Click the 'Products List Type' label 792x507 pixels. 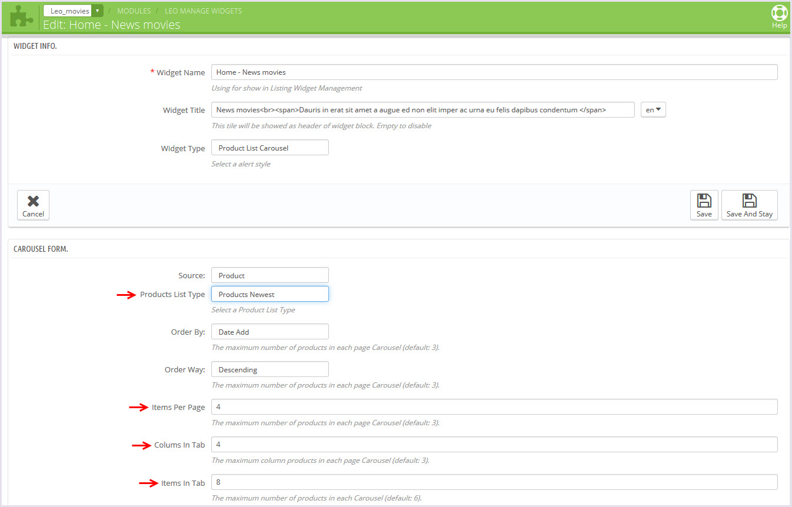[172, 294]
